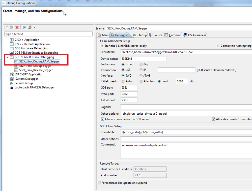Collapse all configurations in the tree
The image size is (252, 191).
(24, 27)
